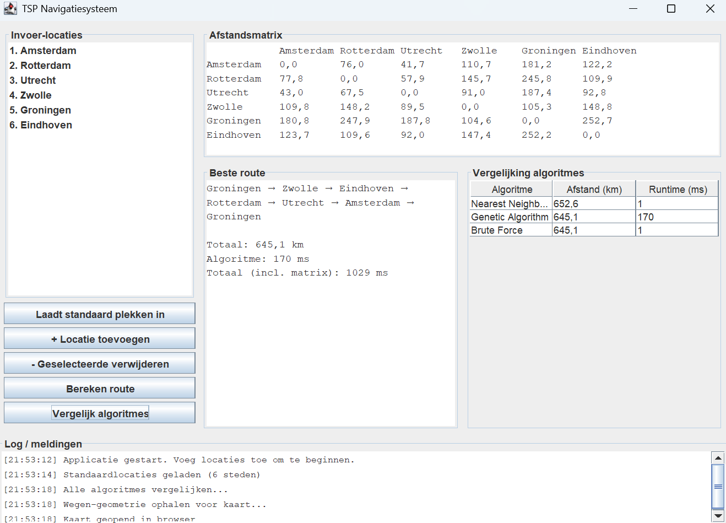Click the Eindhoven row label in Afstandsmatrix
726x523 pixels.
click(234, 135)
